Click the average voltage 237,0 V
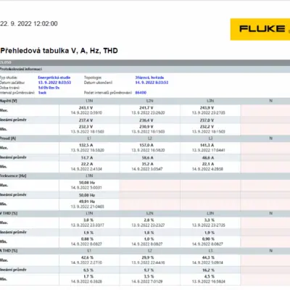290x290 pixels. coord(207,120)
